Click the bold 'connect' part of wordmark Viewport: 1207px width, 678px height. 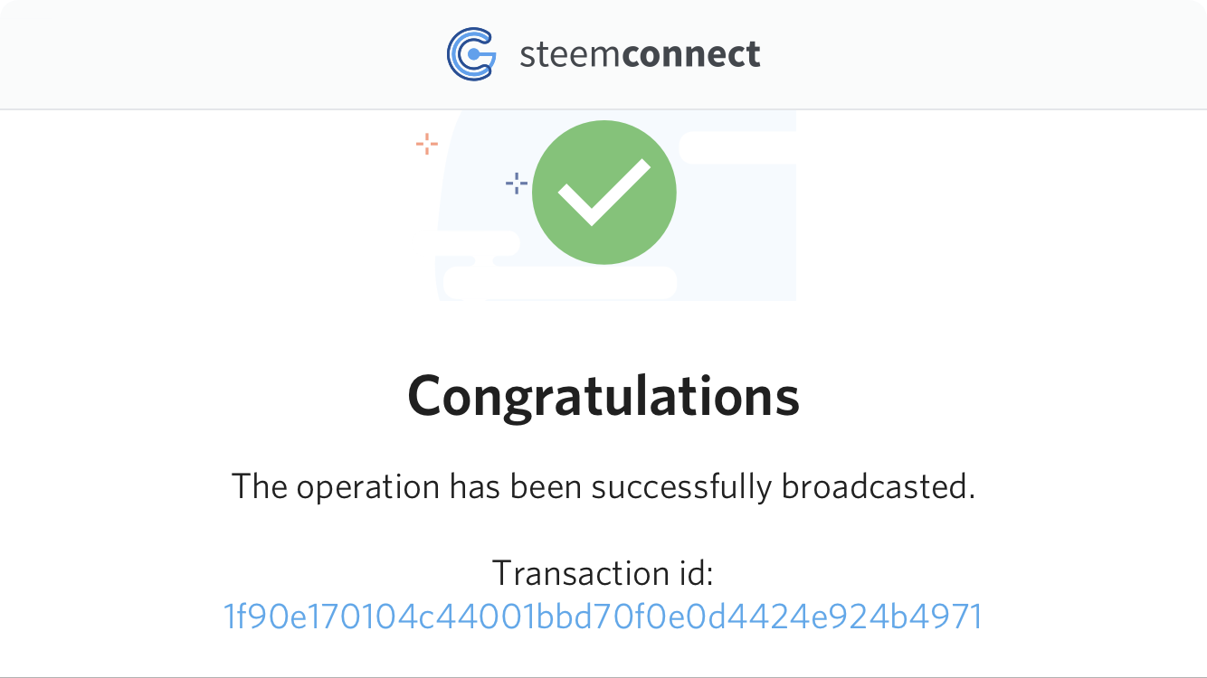[x=691, y=54]
